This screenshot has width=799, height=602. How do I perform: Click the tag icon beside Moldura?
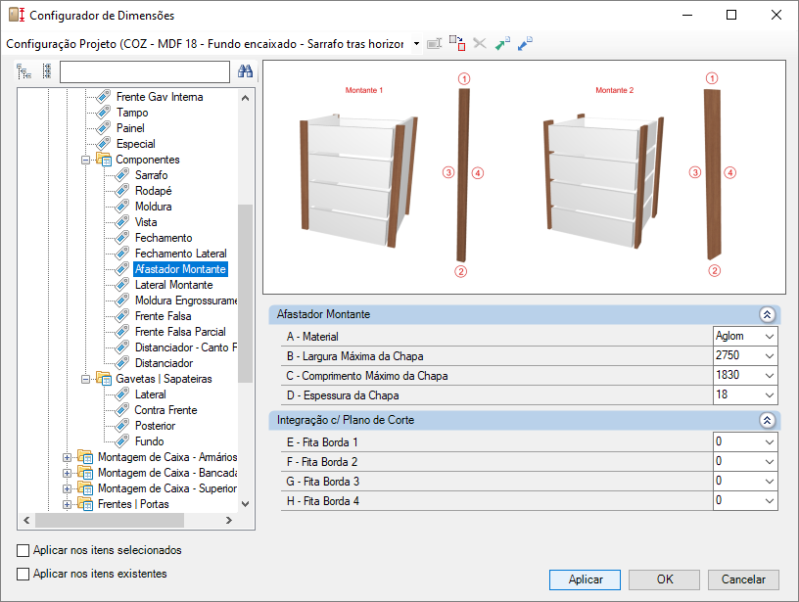[x=121, y=207]
